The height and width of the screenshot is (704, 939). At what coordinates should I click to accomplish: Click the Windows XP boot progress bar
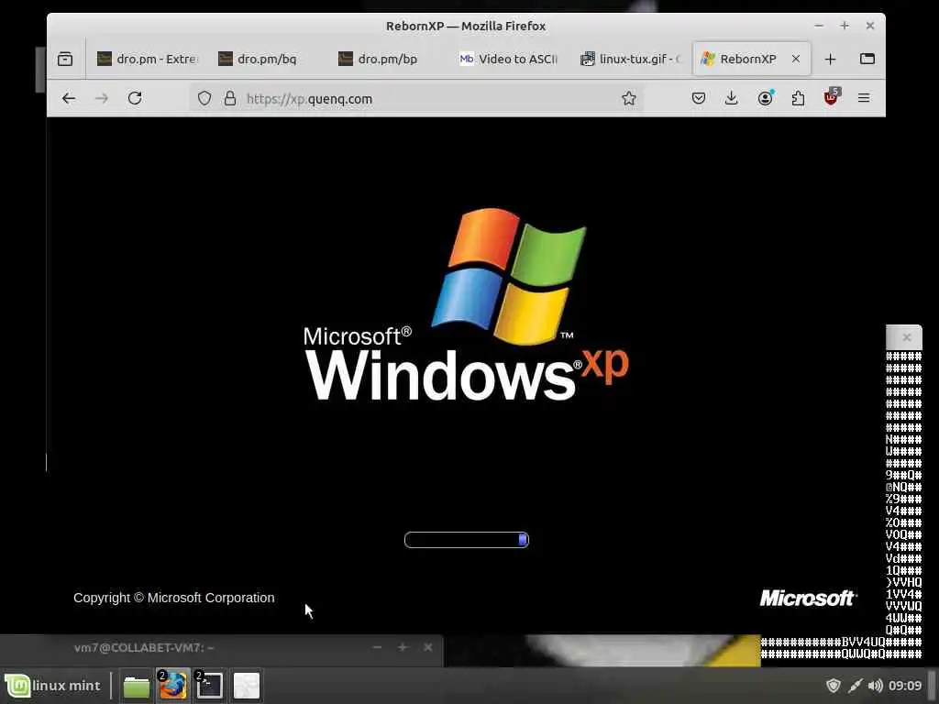467,540
